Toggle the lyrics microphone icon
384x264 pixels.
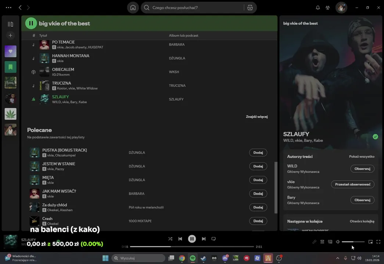[x=314, y=242]
